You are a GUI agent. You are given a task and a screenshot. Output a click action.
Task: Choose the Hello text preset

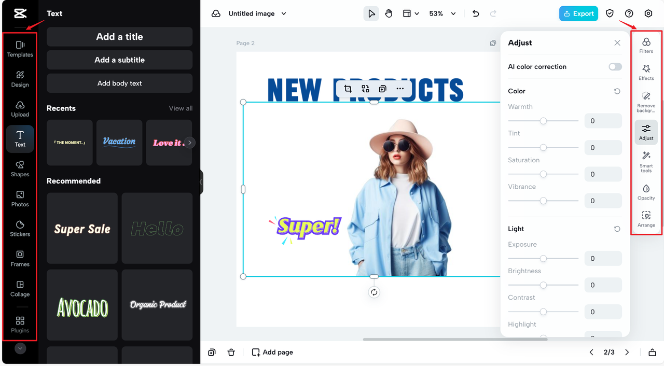[x=157, y=229]
